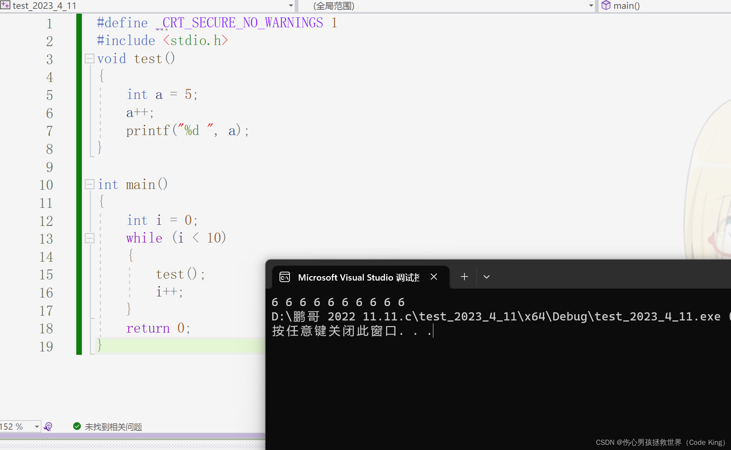
Task: Click the cube icon next to main()
Action: pyautogui.click(x=606, y=5)
